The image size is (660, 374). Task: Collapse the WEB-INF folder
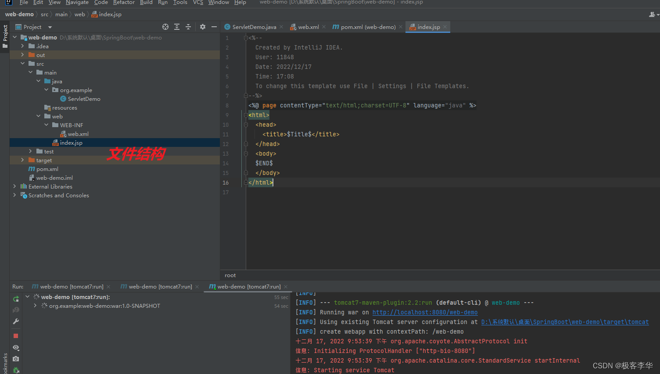(x=46, y=125)
